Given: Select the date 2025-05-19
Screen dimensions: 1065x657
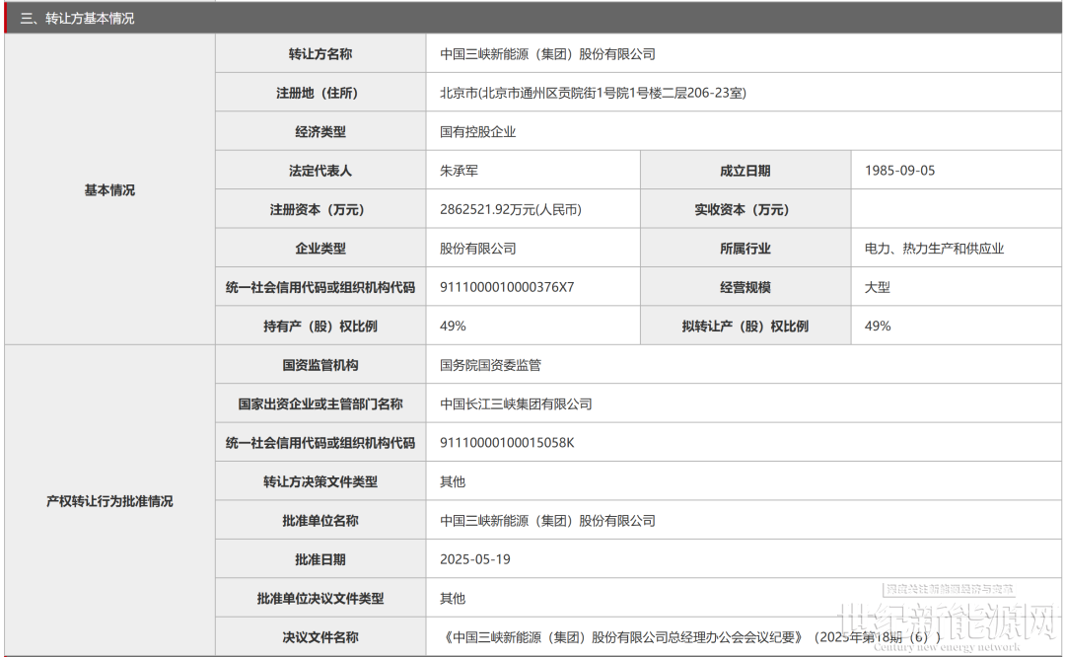Looking at the screenshot, I should click(x=474, y=559).
